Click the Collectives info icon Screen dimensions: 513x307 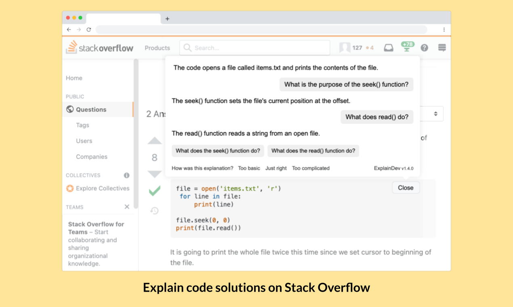tap(126, 175)
